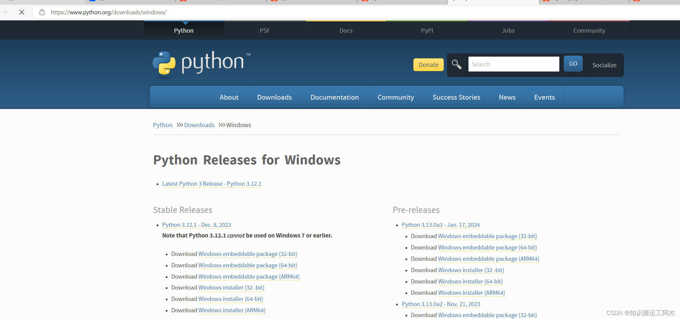Download stable Windows embeddable package (ARM64)
The image size is (680, 319).
[x=249, y=277]
